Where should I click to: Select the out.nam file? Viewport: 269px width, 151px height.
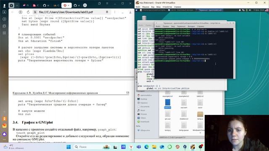coord(184,104)
